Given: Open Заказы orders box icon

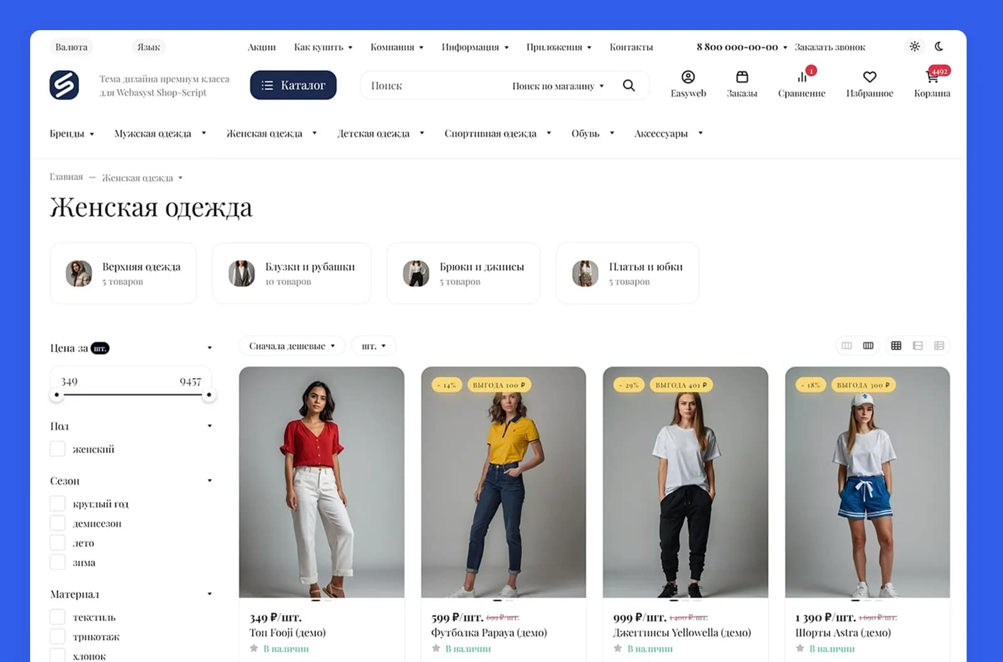Looking at the screenshot, I should 742,77.
